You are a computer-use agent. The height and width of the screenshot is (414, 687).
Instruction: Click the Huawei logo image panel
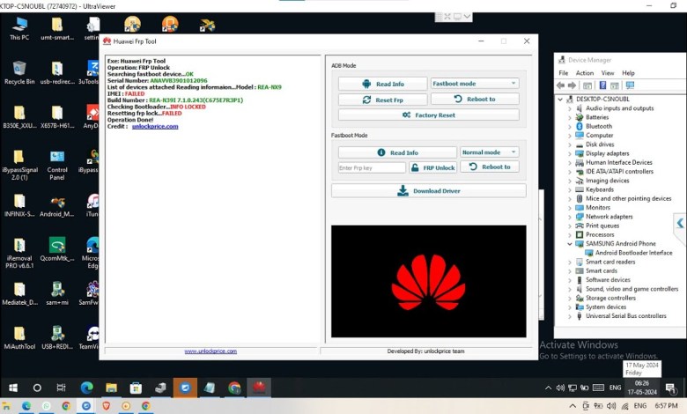[x=428, y=281]
